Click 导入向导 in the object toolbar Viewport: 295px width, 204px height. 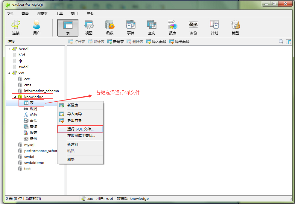156,42
